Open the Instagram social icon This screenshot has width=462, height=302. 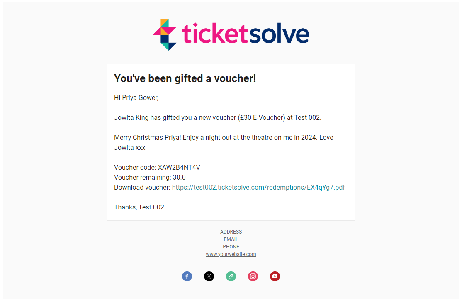click(x=253, y=276)
